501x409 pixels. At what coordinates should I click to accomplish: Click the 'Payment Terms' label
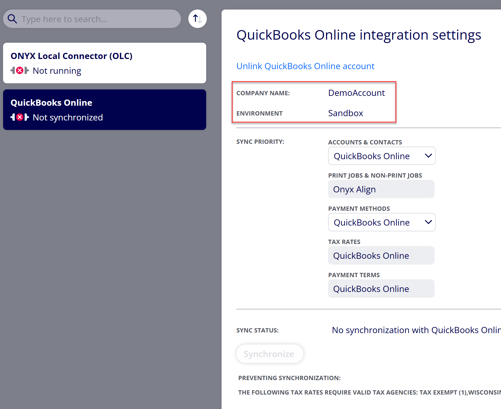pyautogui.click(x=354, y=275)
